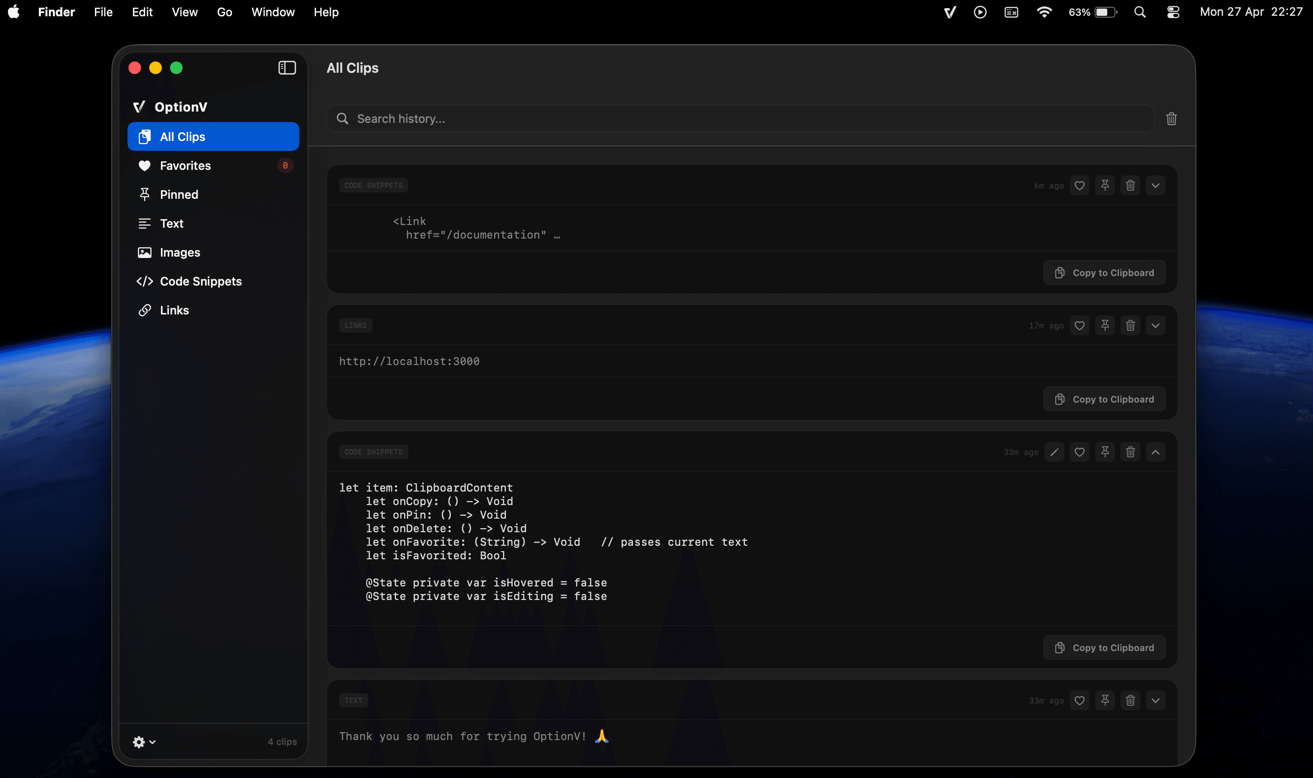The width and height of the screenshot is (1313, 778).
Task: Favorite the ClipboardContent code snippet
Action: 1080,452
